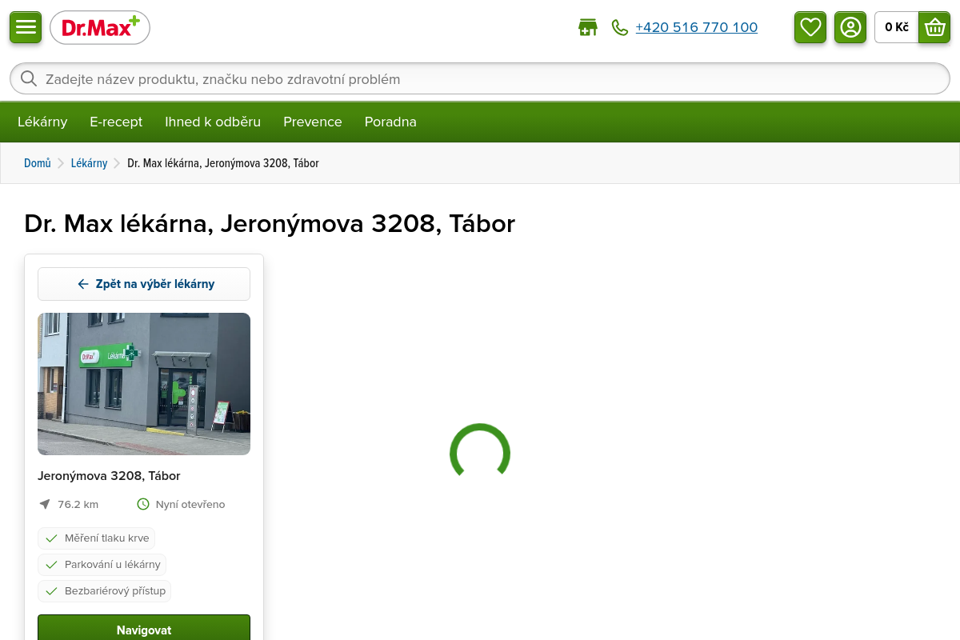
Task: Click the page heading Dr. Max lékárna
Action: click(x=270, y=223)
